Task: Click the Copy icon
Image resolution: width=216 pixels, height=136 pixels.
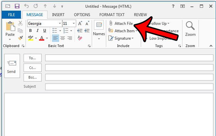Action: pos(20,31)
